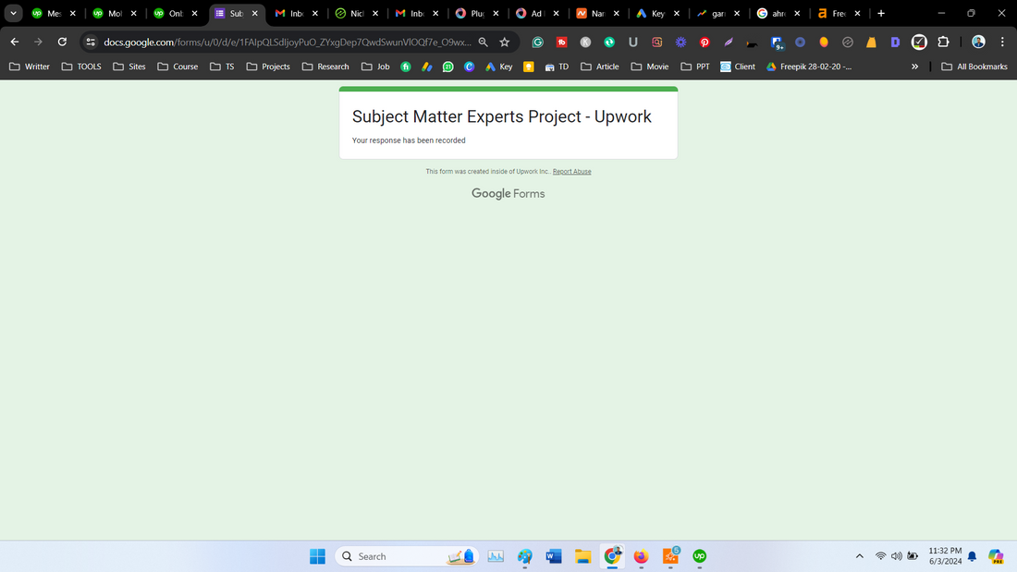The width and height of the screenshot is (1017, 572).
Task: Click the Google Forms logo link
Action: click(508, 193)
